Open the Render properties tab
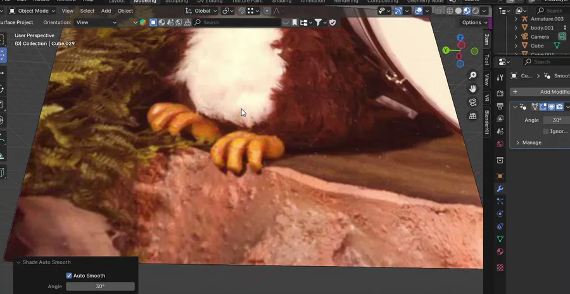The height and width of the screenshot is (294, 570). [x=500, y=94]
